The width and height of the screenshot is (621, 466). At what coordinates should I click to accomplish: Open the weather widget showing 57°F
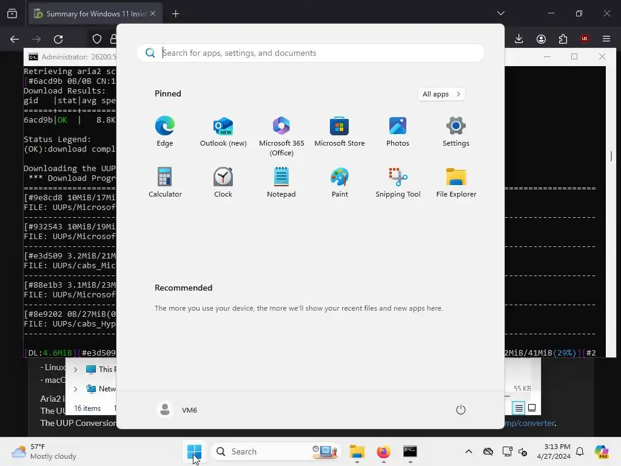click(44, 451)
